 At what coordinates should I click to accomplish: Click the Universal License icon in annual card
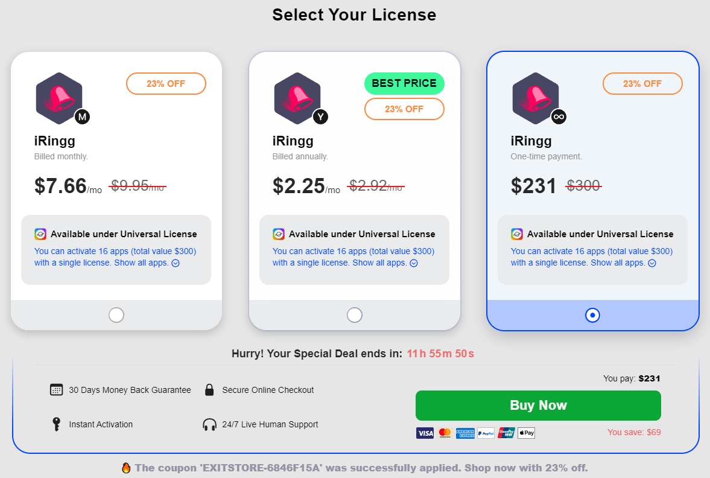(x=279, y=234)
